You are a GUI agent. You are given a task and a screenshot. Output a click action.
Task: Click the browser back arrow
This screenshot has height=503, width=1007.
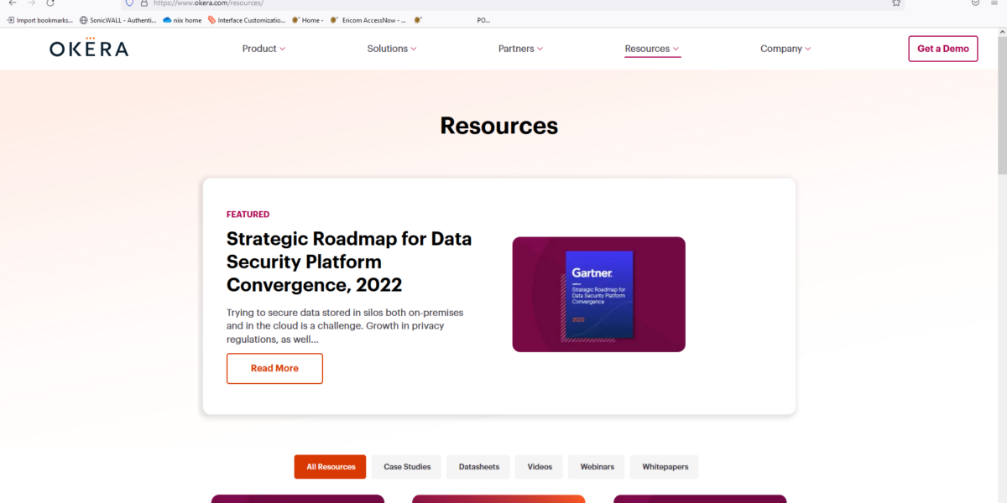pyautogui.click(x=12, y=3)
